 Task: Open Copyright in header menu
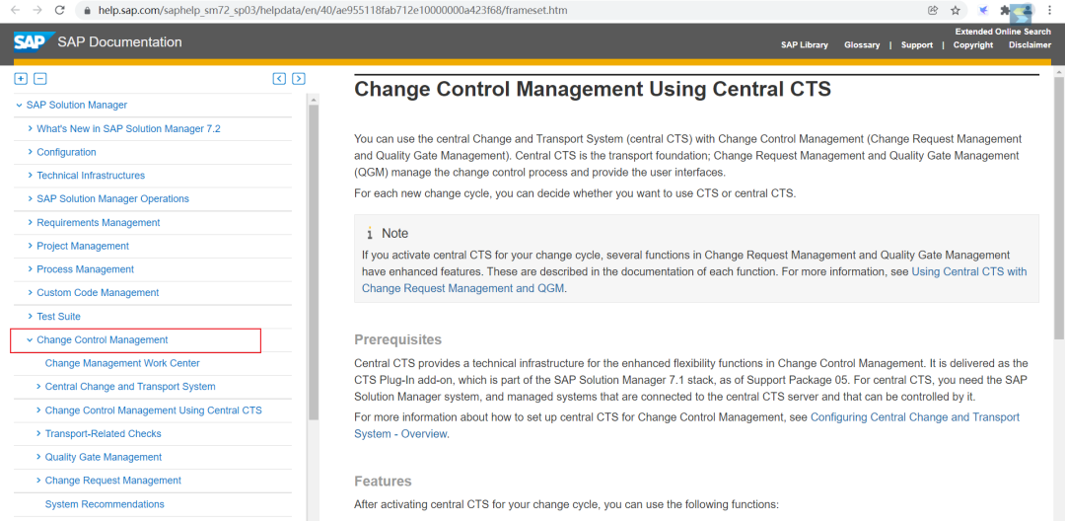tap(972, 44)
